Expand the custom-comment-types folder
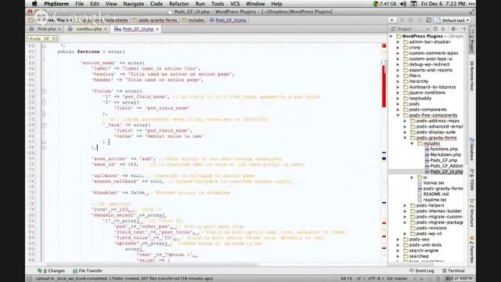Viewport: 501px width, 282px height. (398, 53)
